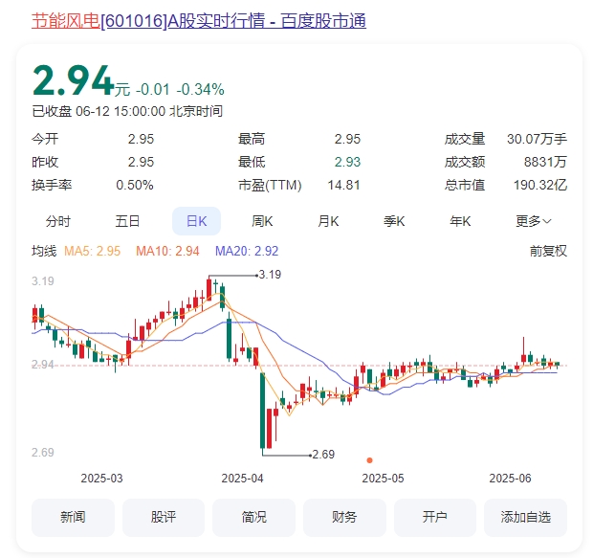Open the 简况 company overview
The image size is (593, 558).
pyautogui.click(x=253, y=517)
